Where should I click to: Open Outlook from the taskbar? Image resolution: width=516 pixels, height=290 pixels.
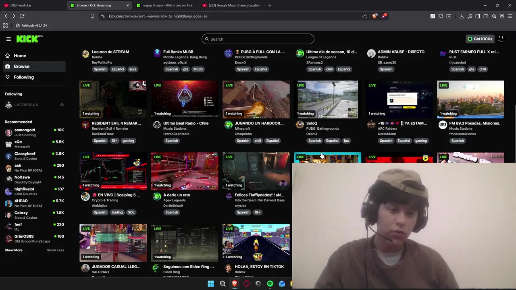282,284
